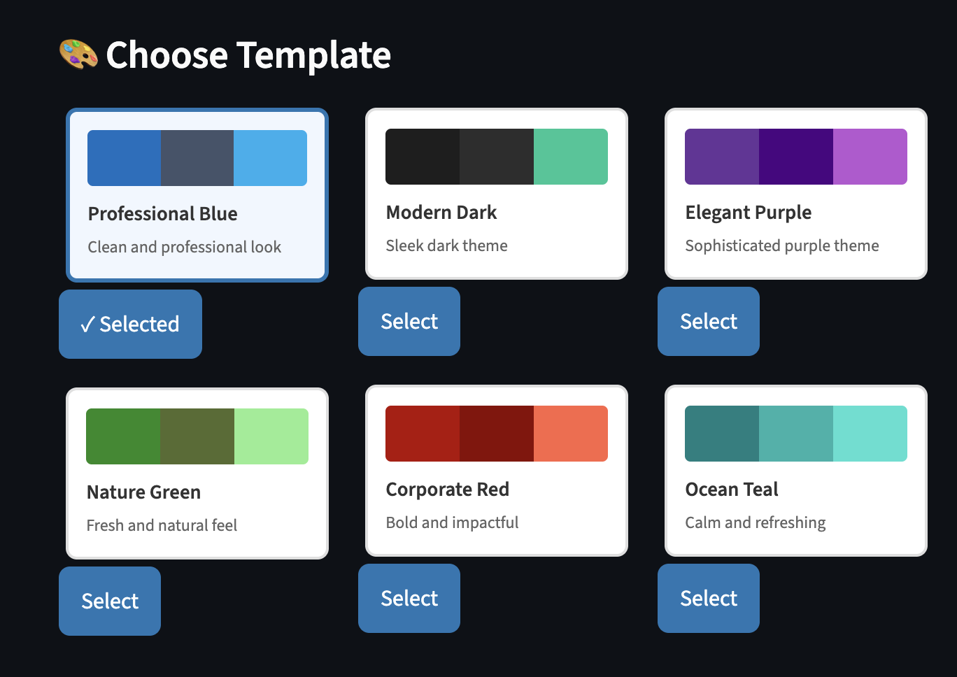The height and width of the screenshot is (677, 957).
Task: Click Select under Modern Dark
Action: pos(409,321)
